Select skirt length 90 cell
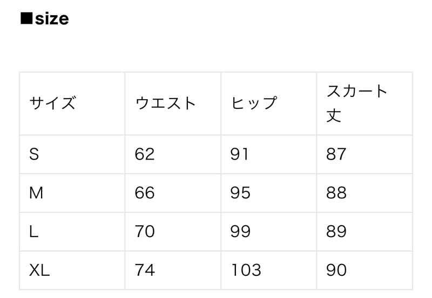The width and height of the screenshot is (432, 298). [x=364, y=270]
